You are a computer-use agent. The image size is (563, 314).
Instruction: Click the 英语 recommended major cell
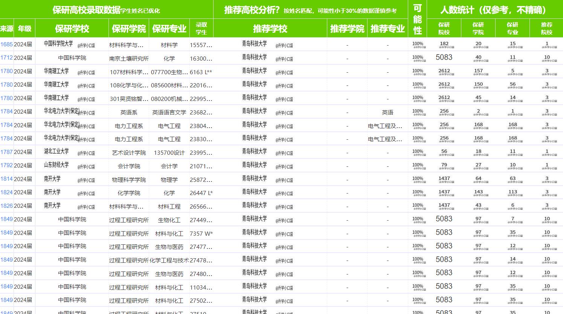[388, 112]
